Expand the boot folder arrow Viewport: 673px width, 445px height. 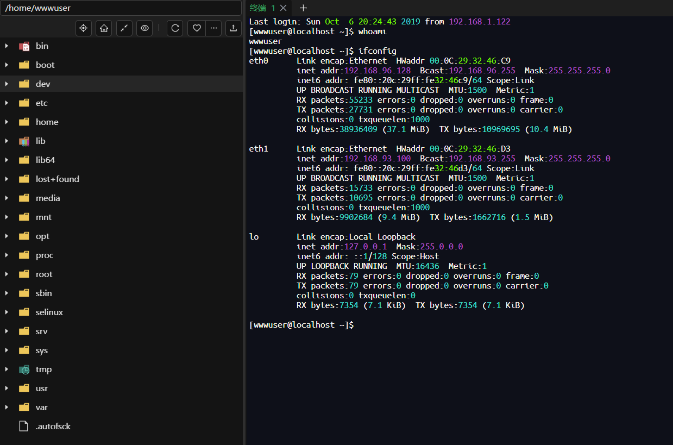[x=7, y=65]
